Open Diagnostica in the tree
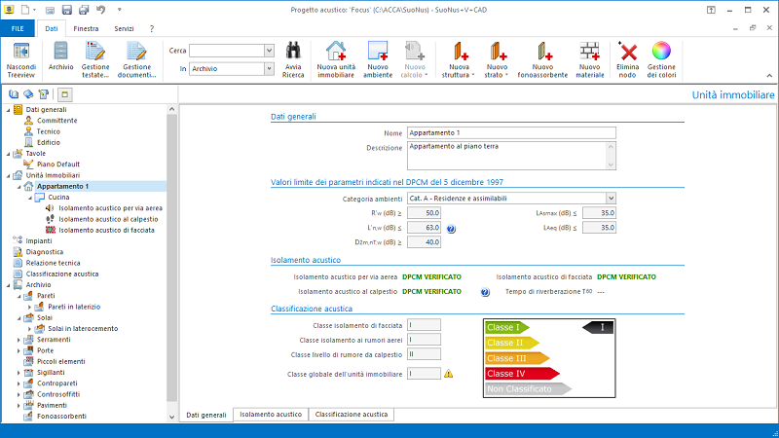Viewport: 779px width, 438px height. tap(44, 252)
